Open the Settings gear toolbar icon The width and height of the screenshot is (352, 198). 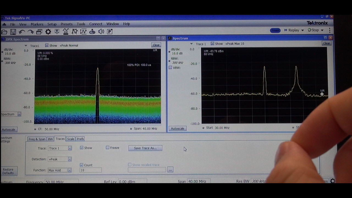(48, 32)
